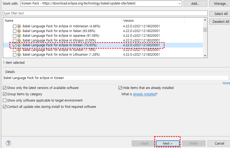Click the Details text for Korean pack
The height and width of the screenshot is (148, 230).
pos(34,78)
